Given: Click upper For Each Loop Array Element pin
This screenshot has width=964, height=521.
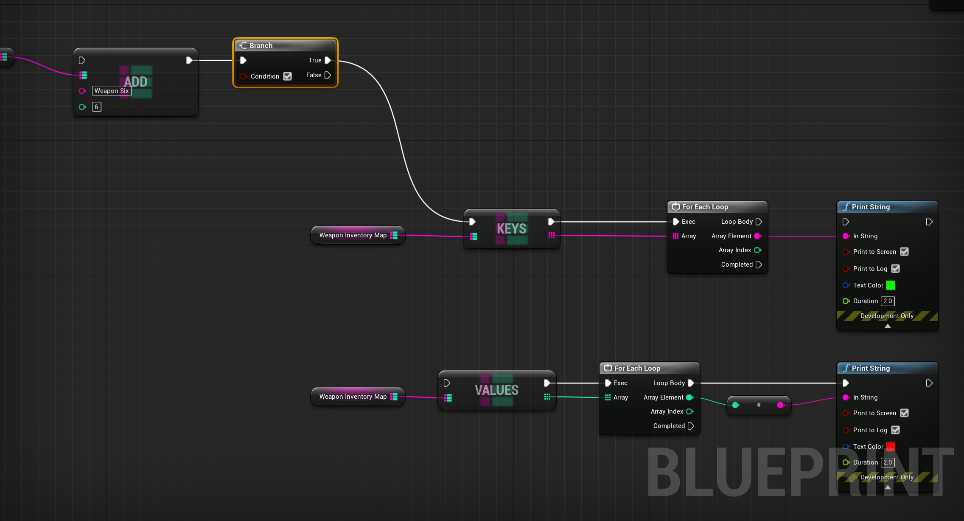Looking at the screenshot, I should point(757,236).
